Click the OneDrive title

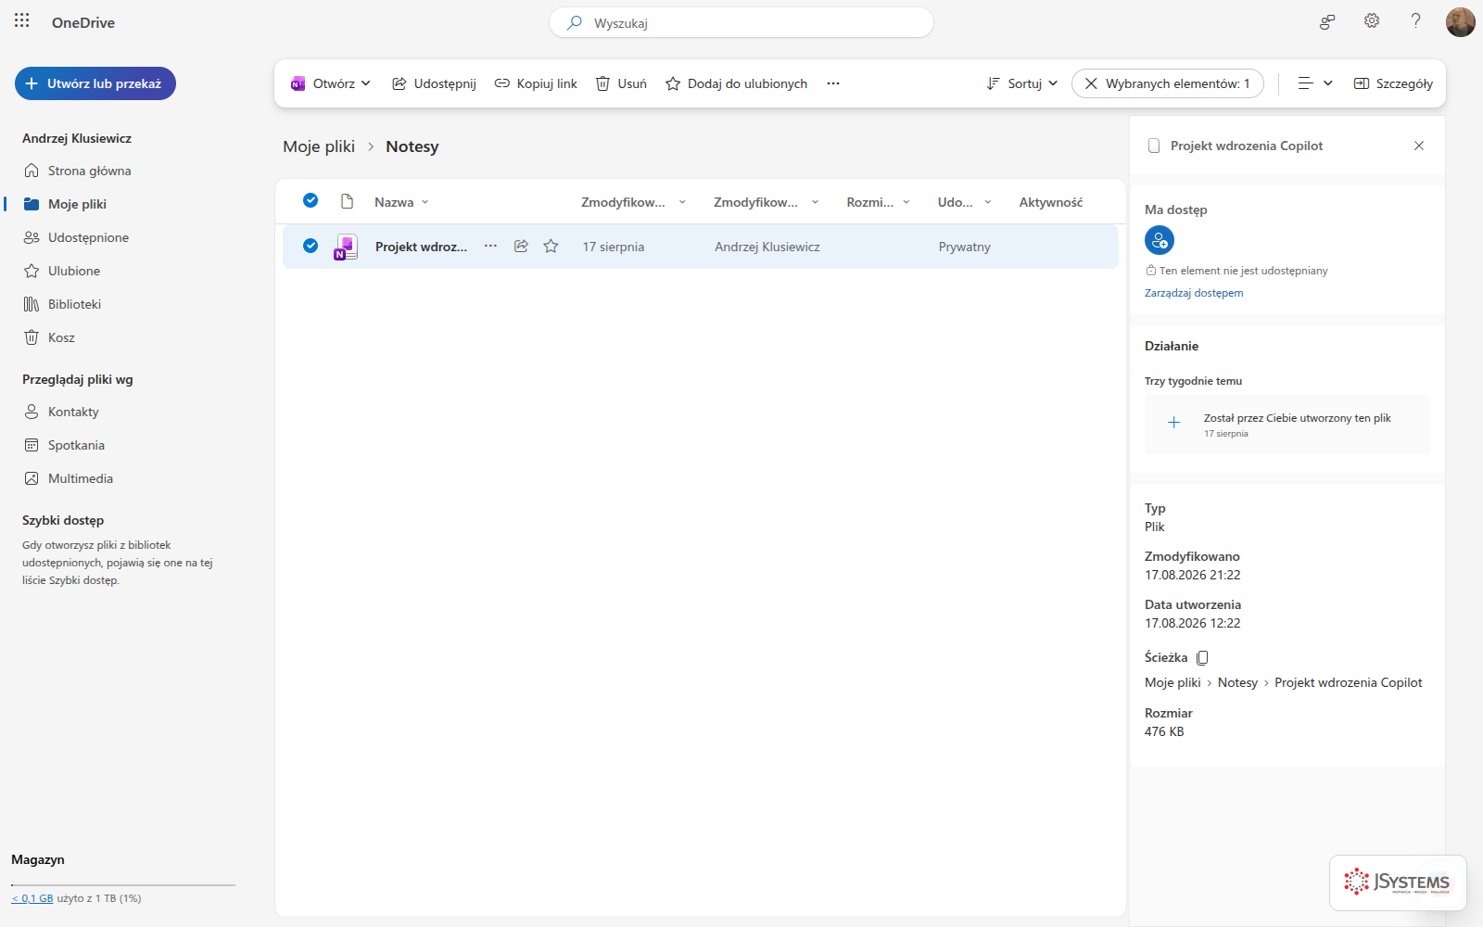(83, 22)
